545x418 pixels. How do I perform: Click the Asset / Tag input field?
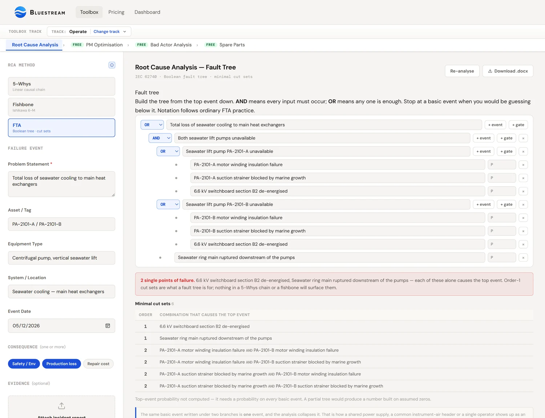coord(61,224)
